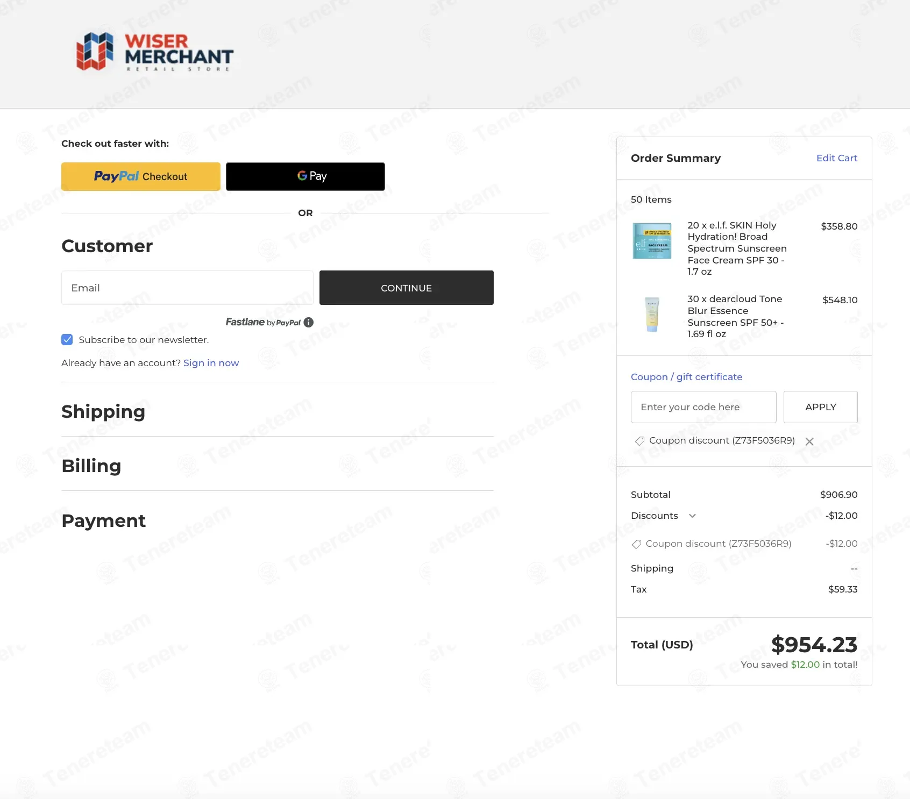The height and width of the screenshot is (799, 910).
Task: Click the $358.80 item price
Action: point(839,226)
